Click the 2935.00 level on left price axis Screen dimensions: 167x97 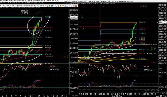tap(74, 62)
